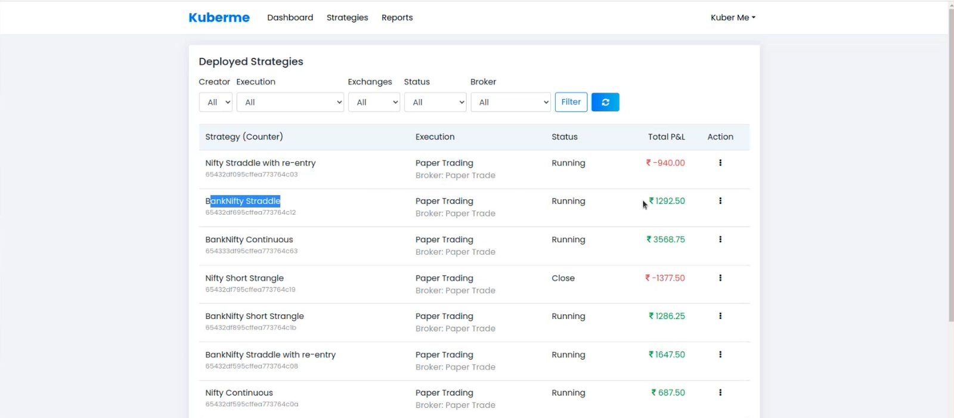Click the Execution column header in table

click(435, 137)
